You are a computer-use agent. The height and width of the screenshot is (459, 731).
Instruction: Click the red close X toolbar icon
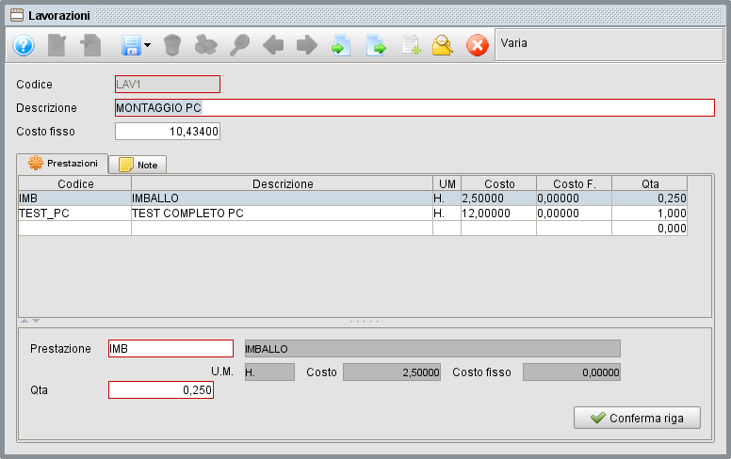[478, 45]
